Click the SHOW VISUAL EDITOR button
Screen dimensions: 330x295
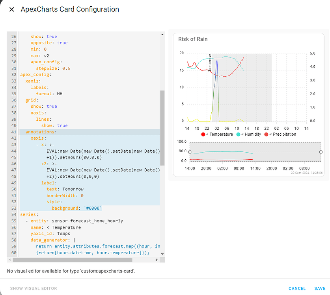33,288
